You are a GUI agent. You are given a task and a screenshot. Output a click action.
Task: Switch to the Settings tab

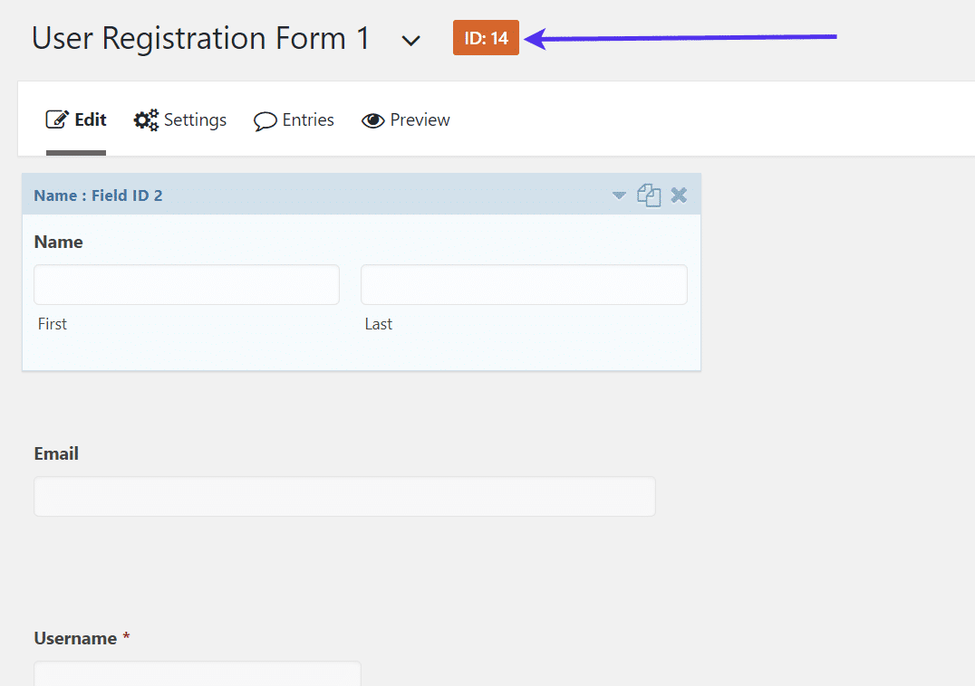[x=195, y=119]
